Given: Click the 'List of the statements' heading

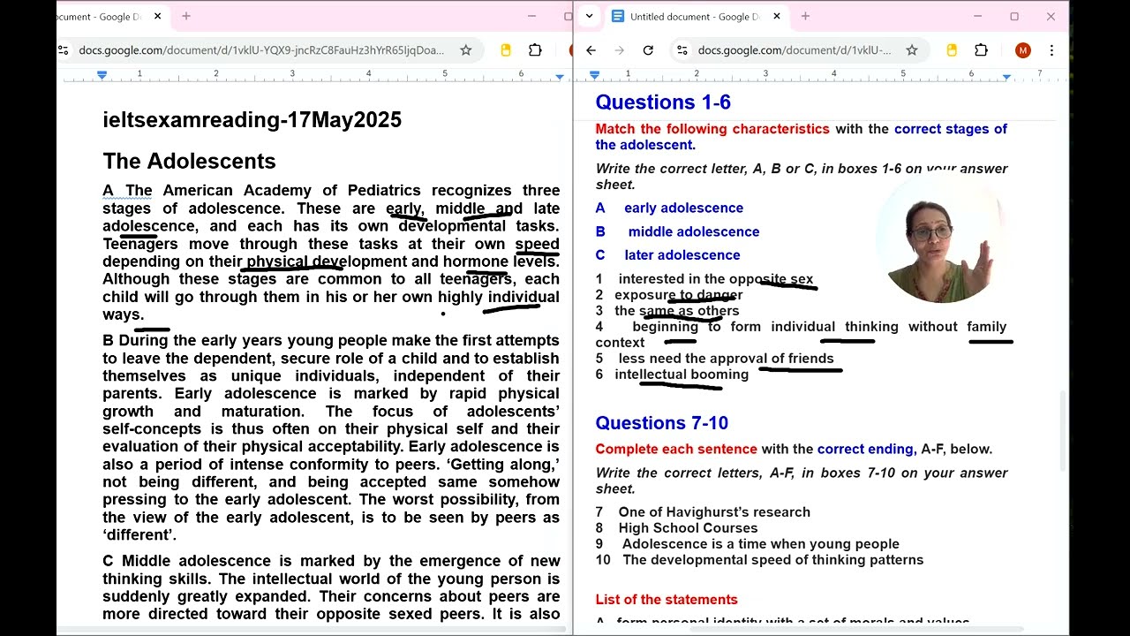Looking at the screenshot, I should coord(667,600).
